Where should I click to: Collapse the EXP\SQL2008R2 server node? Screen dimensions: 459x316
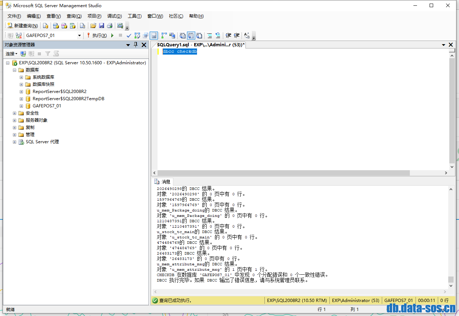coord(8,63)
